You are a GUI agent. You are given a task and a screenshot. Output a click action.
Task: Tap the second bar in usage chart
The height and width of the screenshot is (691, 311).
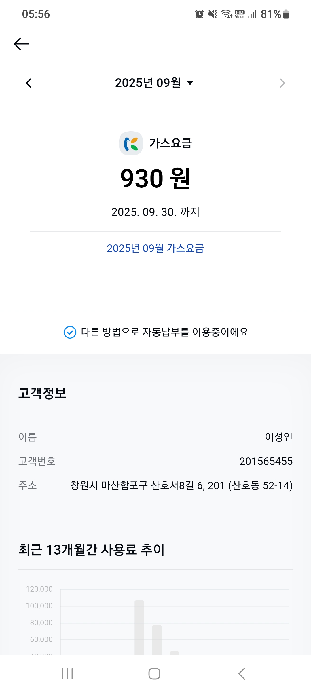157,640
